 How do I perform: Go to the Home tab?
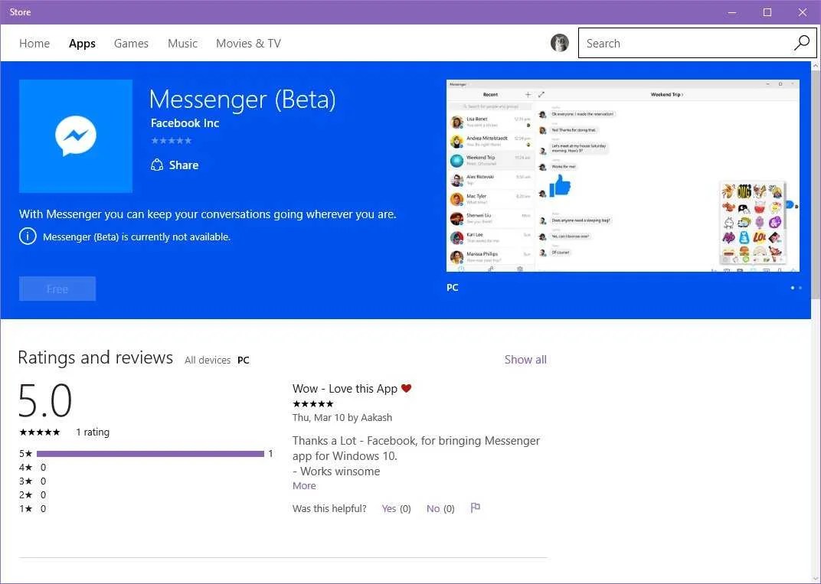pyautogui.click(x=34, y=44)
